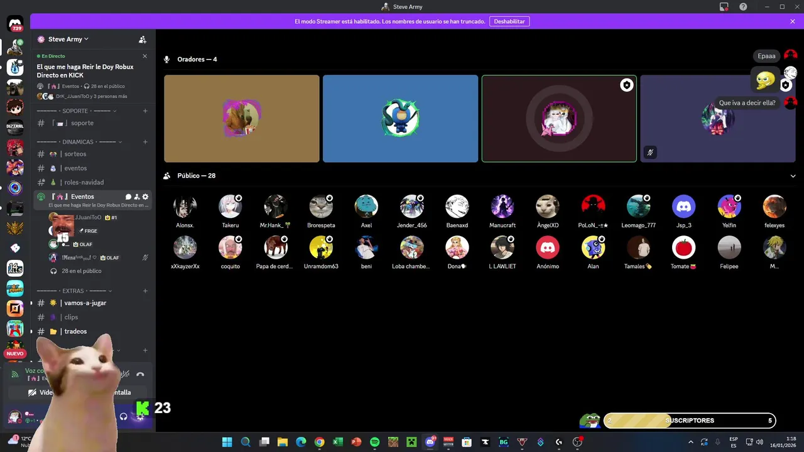Dismiss the En Directo live banner
Image resolution: width=804 pixels, height=452 pixels.
pos(145,56)
